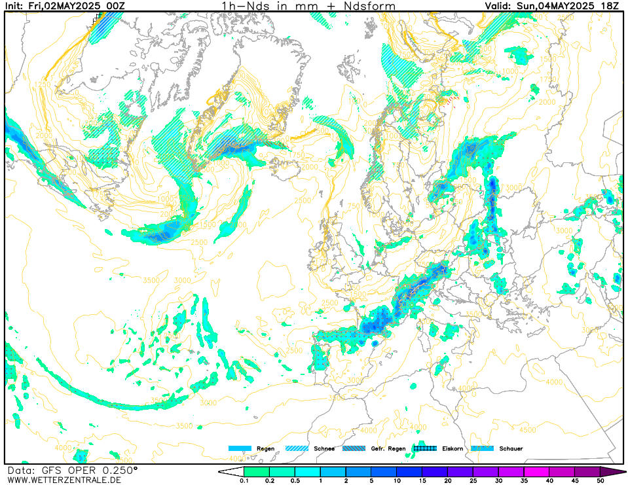Click the Schauer legend swatch

click(482, 448)
